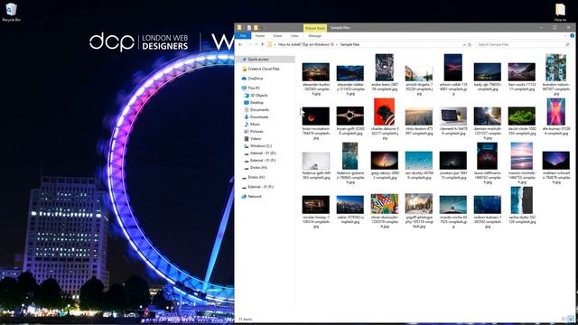Go back with the Explorer back arrow

pos(241,44)
